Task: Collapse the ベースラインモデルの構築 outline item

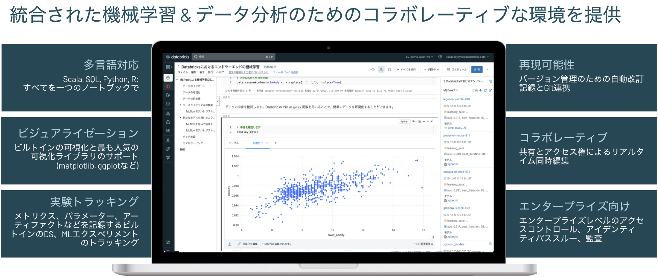Action: tap(180, 105)
